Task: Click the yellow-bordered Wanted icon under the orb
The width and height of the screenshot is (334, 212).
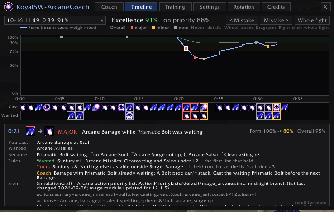Action: (x=204, y=115)
